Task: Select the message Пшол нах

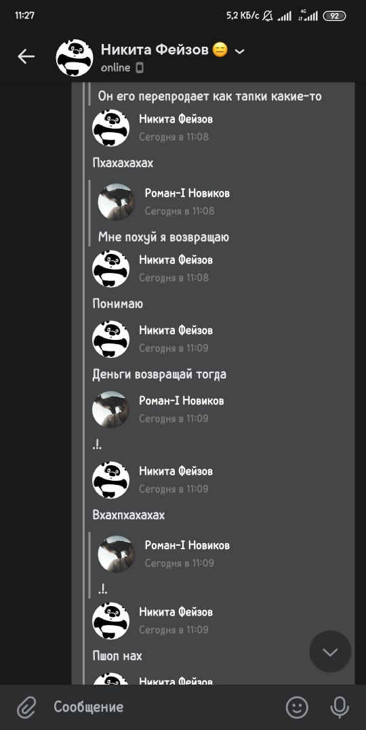Action: click(117, 656)
